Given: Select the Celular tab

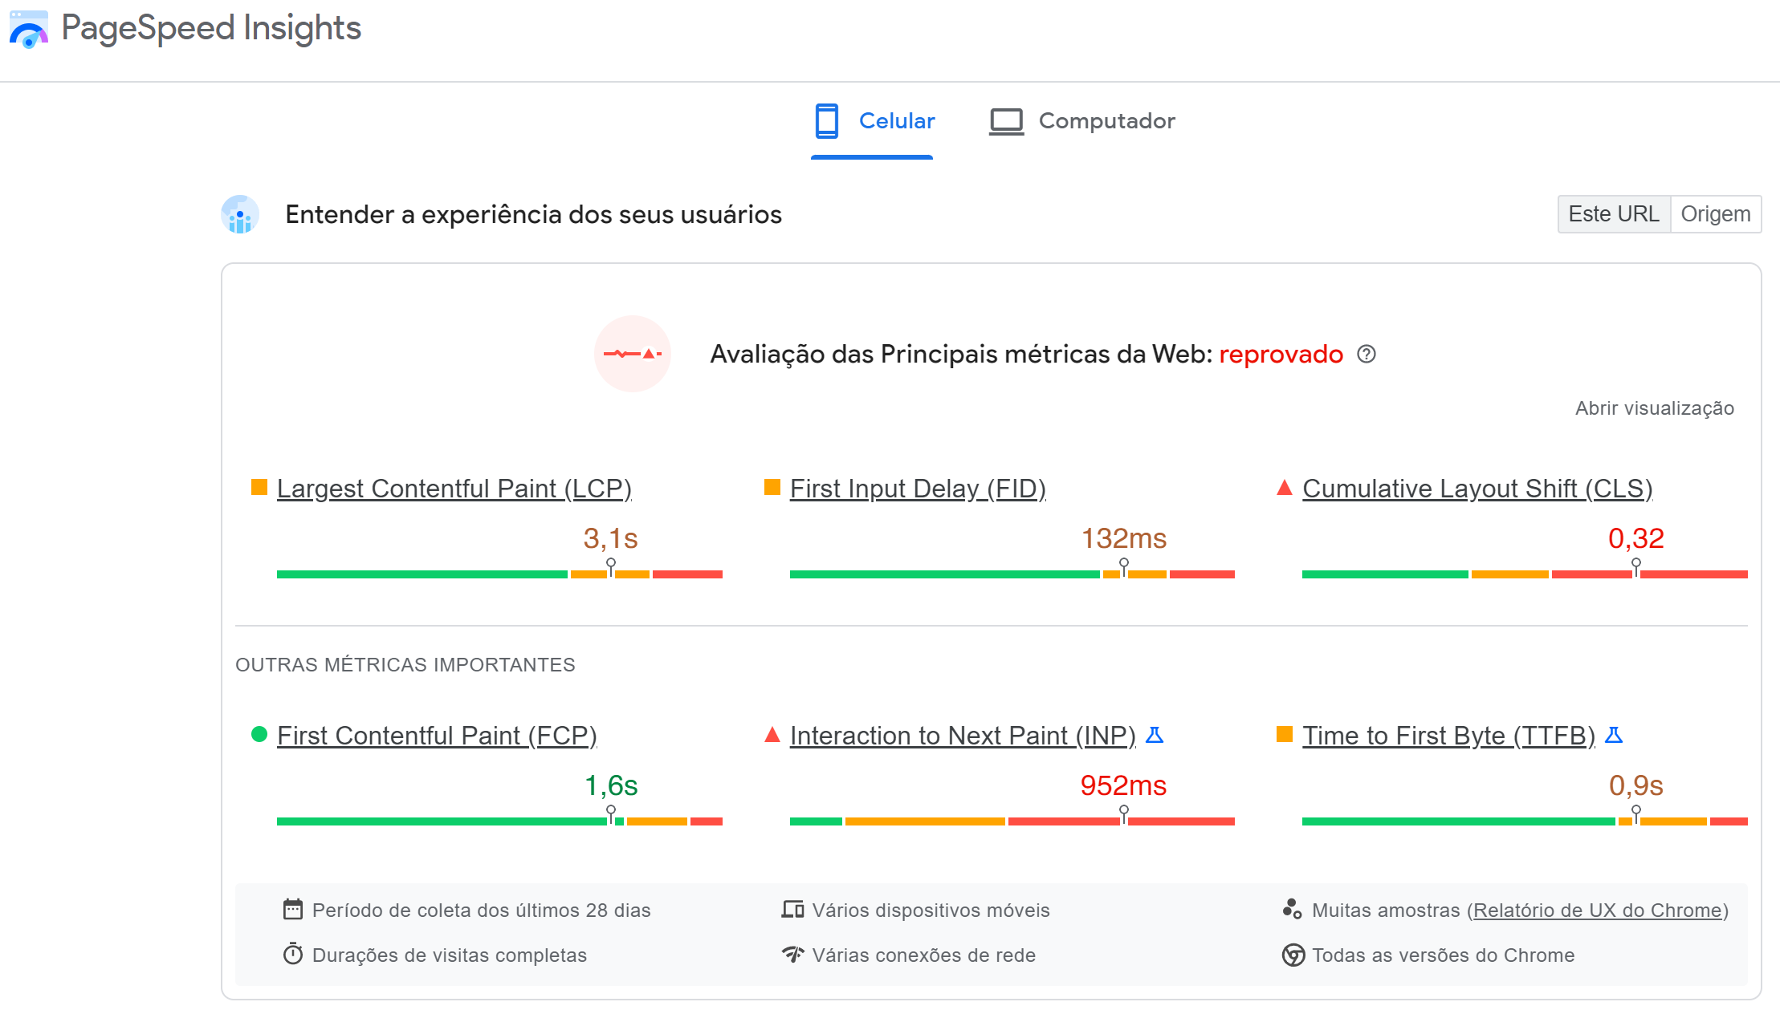Looking at the screenshot, I should coord(874,120).
